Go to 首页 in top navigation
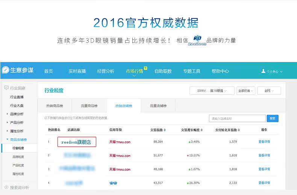The width and height of the screenshot is (297, 195). click(48, 71)
